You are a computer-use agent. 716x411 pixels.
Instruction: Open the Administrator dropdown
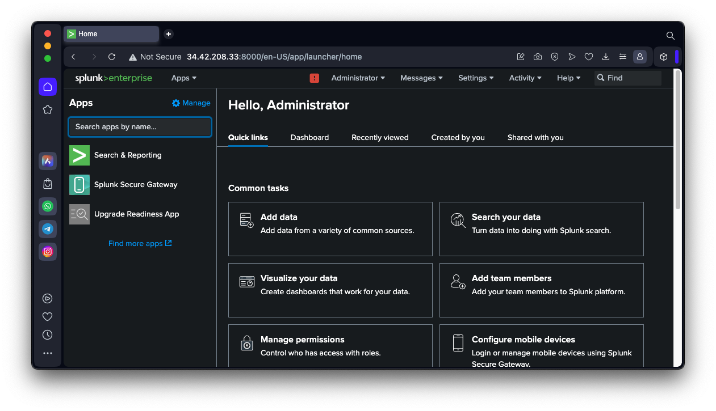358,78
